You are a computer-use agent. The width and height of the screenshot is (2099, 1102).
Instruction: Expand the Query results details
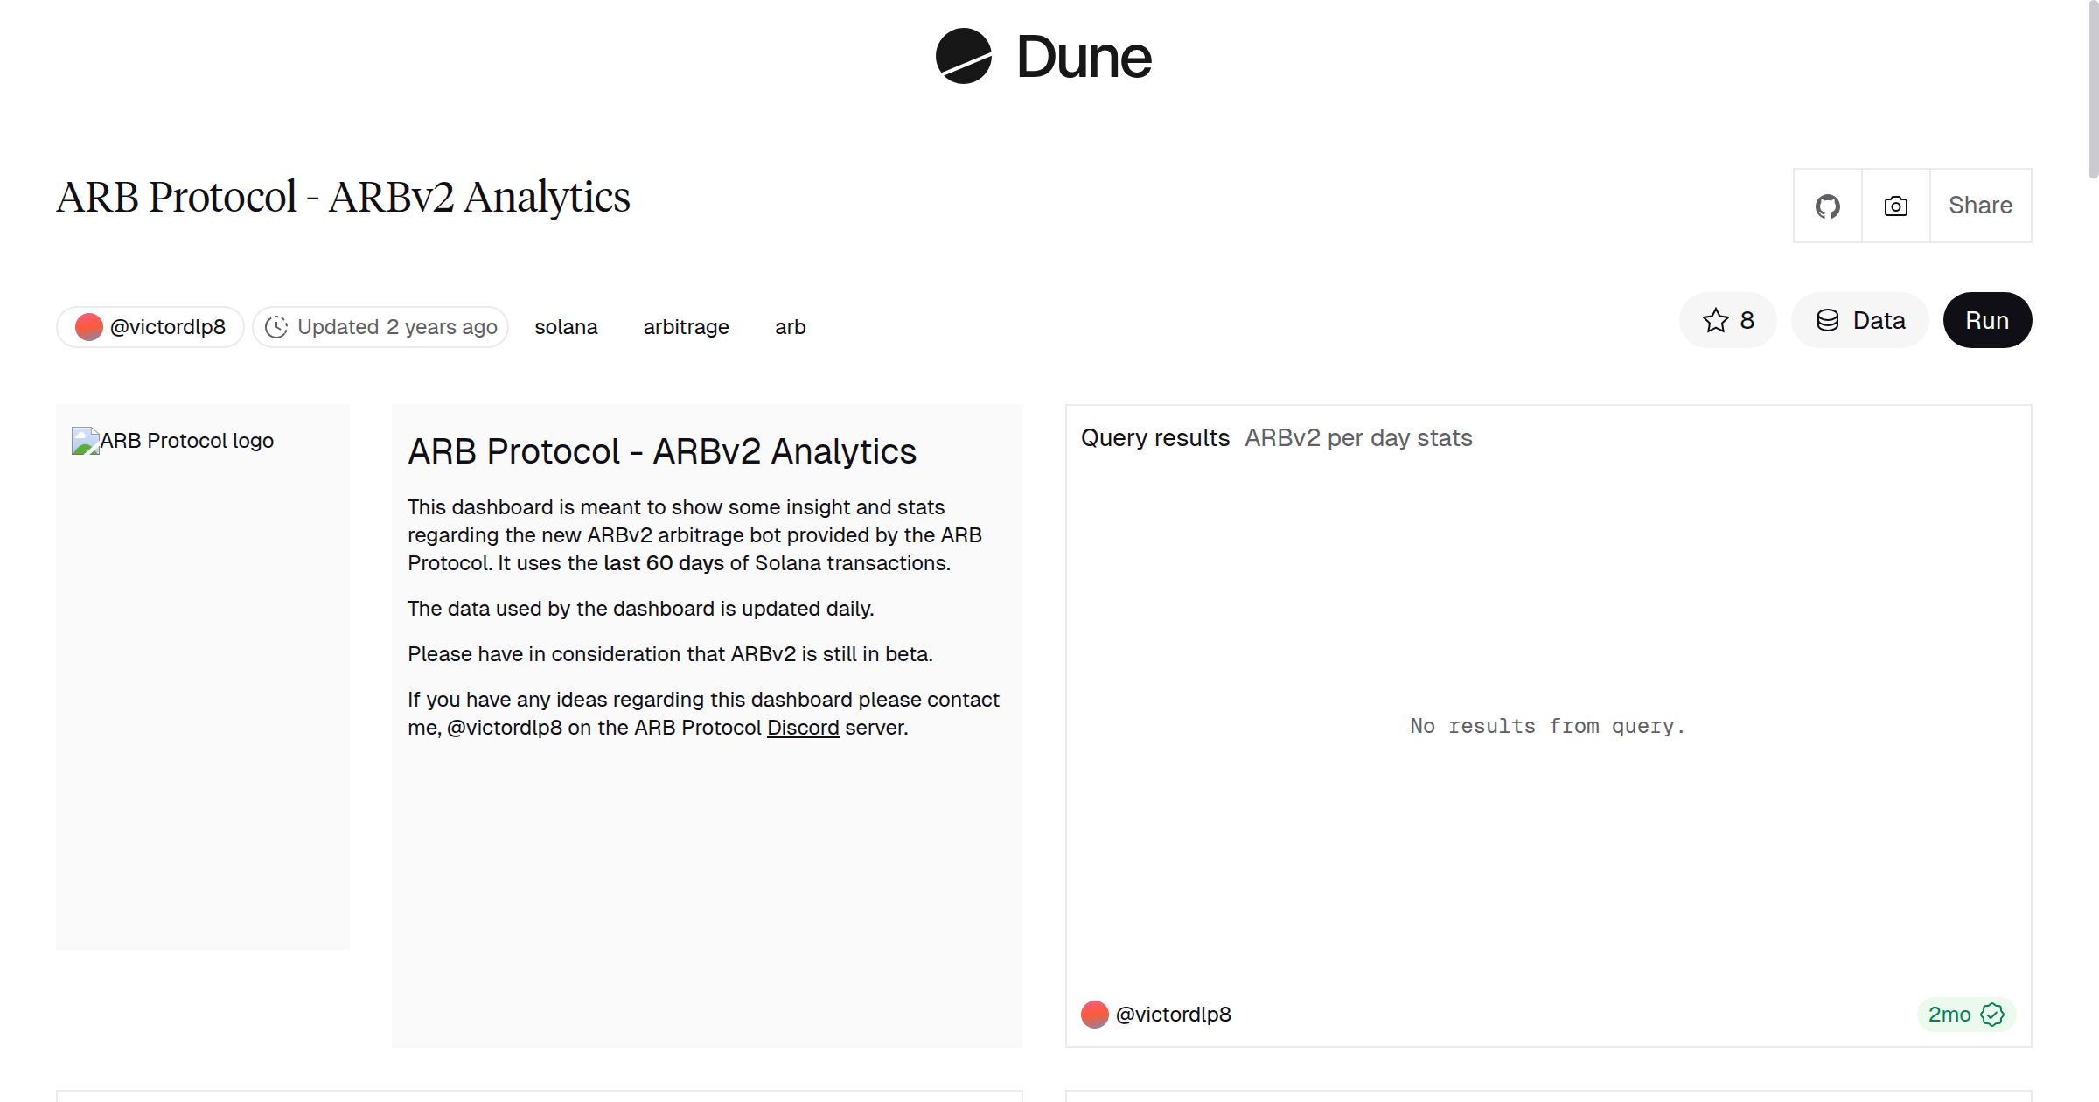click(x=1156, y=437)
